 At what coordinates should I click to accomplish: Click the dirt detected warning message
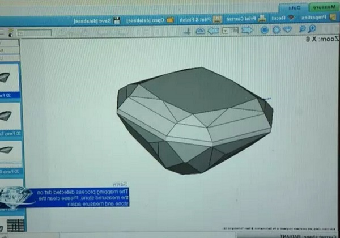(x=74, y=198)
